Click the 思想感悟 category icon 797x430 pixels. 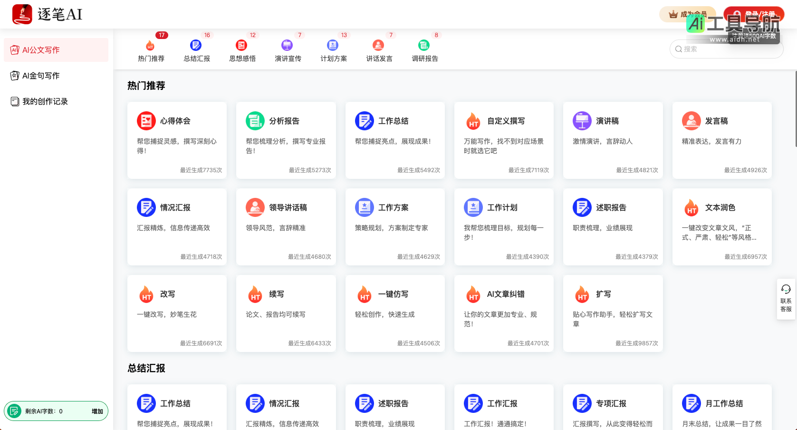coord(241,45)
